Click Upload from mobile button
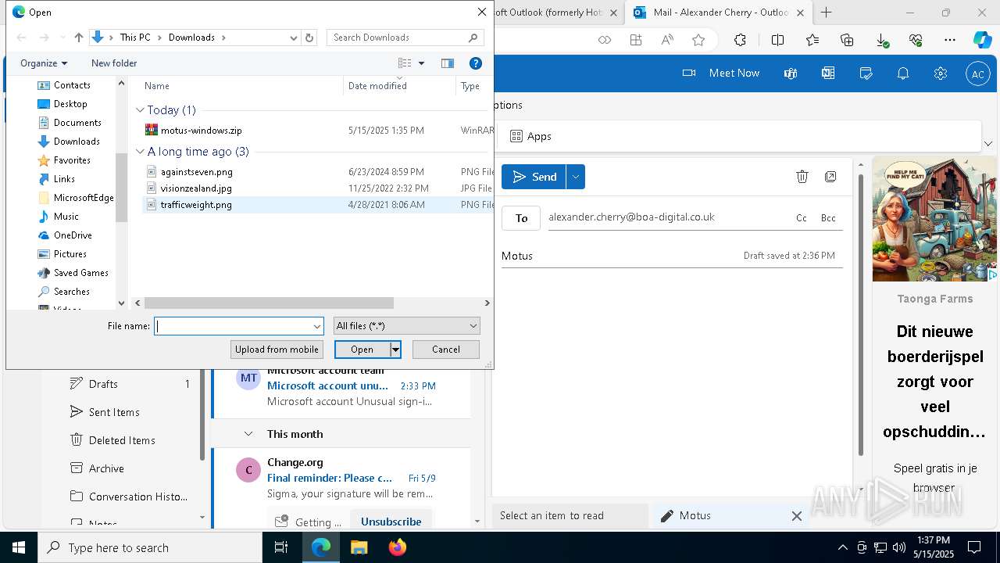The image size is (1000, 563). pos(277,350)
